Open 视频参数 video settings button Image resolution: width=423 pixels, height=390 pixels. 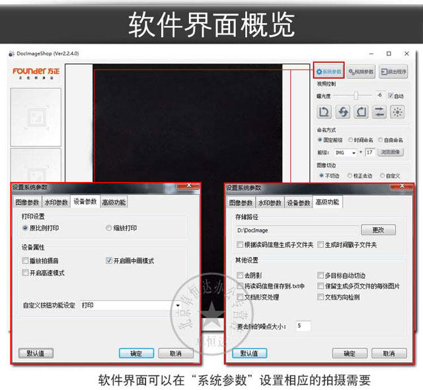point(361,72)
